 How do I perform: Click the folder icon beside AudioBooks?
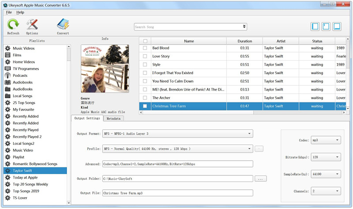tap(8, 89)
